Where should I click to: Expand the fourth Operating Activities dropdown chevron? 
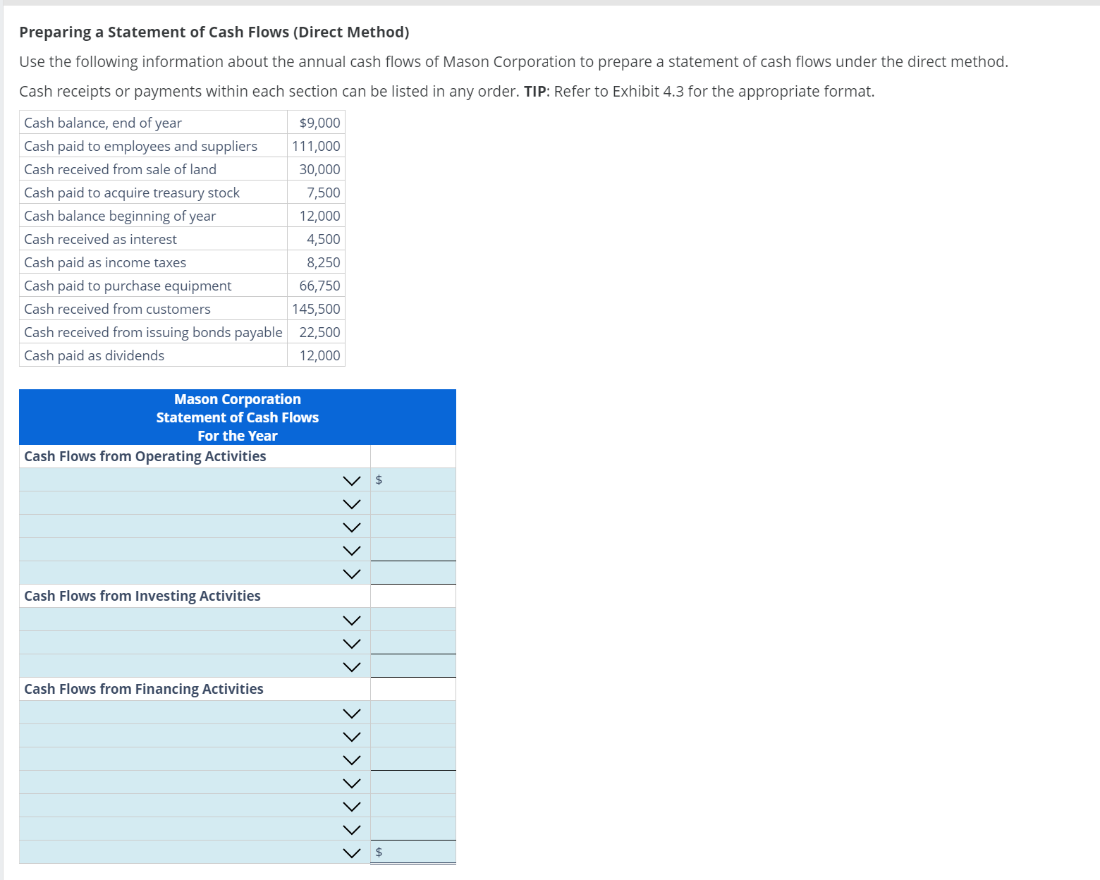click(352, 549)
